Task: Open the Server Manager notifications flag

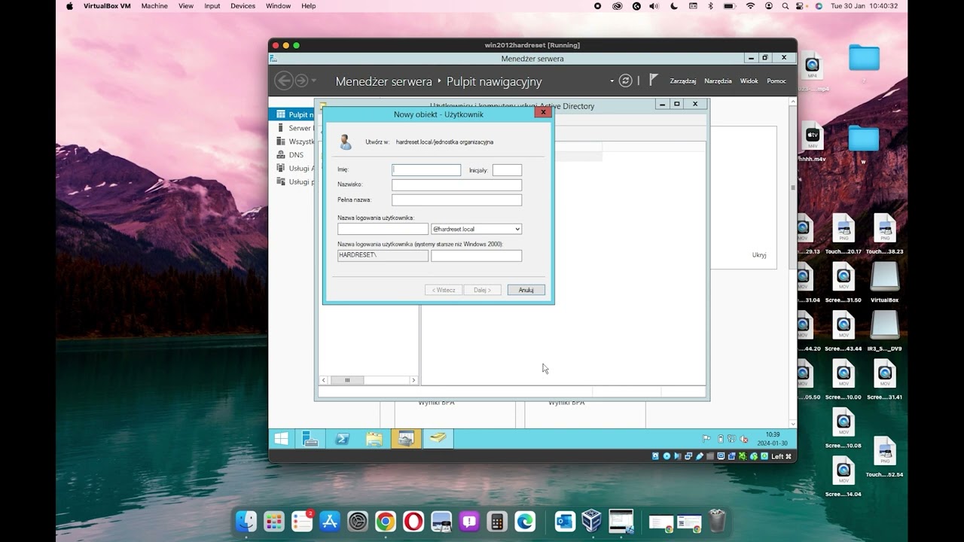Action: pyautogui.click(x=654, y=80)
